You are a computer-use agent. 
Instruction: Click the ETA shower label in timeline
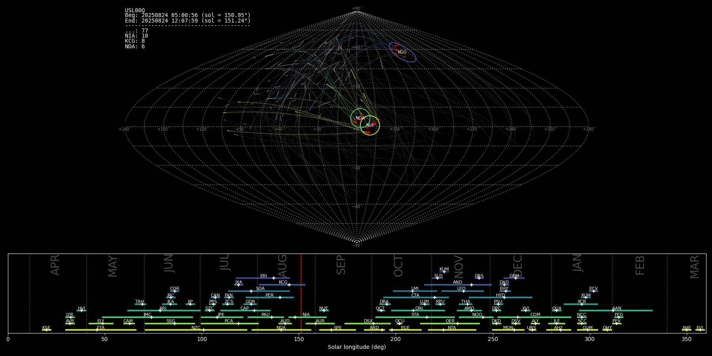[101, 328]
